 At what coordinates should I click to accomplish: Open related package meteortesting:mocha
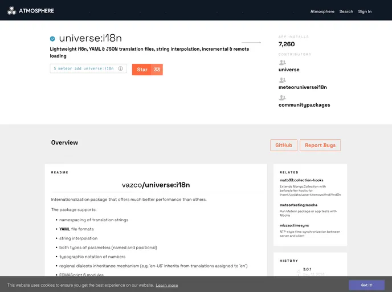[299, 204]
